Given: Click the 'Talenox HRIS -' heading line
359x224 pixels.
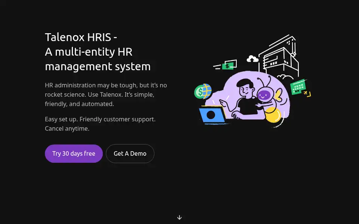Looking at the screenshot, I should pos(81,37).
